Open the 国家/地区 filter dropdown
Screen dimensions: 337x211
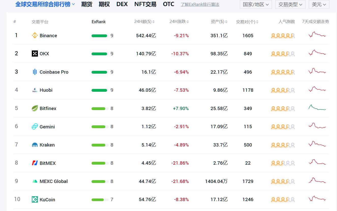coord(256,5)
